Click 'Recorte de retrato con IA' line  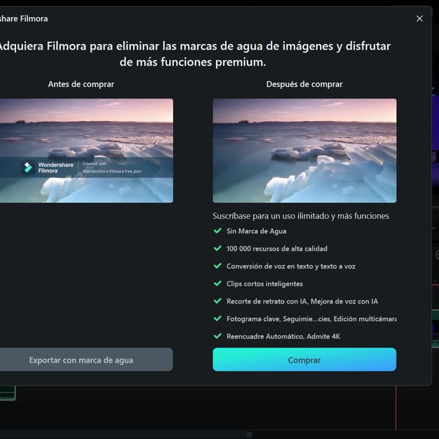(302, 301)
